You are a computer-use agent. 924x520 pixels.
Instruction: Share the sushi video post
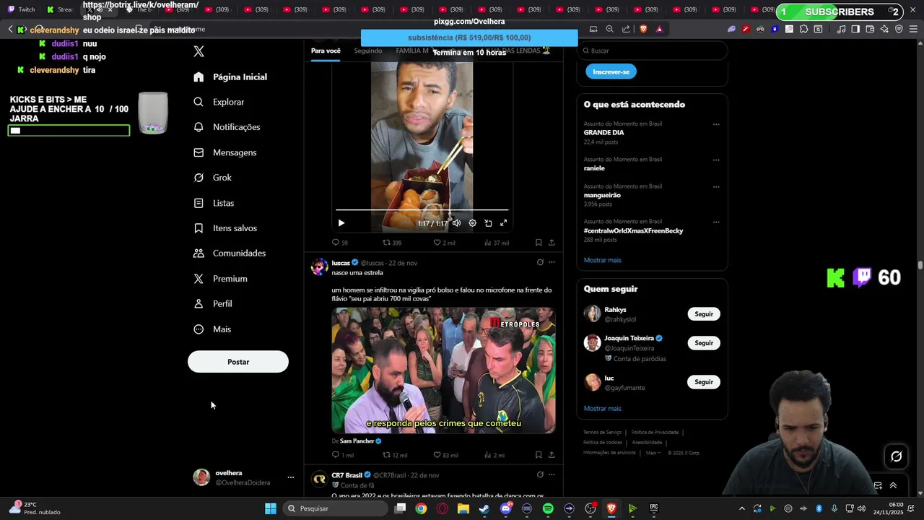[x=552, y=243]
